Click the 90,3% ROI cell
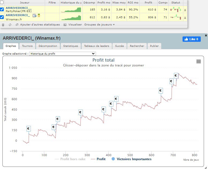Image resolution: width=208 pixels, height=169 pixels. pos(133,10)
